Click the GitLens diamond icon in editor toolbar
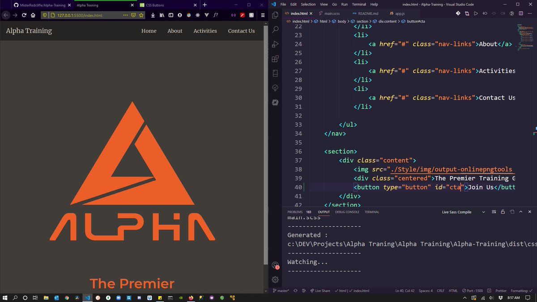Screen dimensions: 537x302 (x=458, y=13)
